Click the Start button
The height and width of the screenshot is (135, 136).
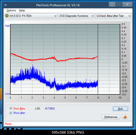[120, 109]
